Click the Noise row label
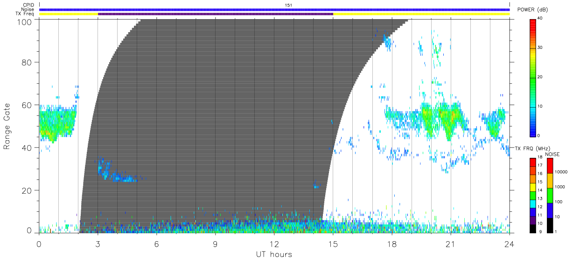Image resolution: width=573 pixels, height=264 pixels. click(x=28, y=9)
